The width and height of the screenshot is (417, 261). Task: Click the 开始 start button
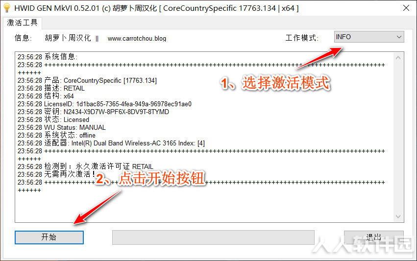point(49,237)
